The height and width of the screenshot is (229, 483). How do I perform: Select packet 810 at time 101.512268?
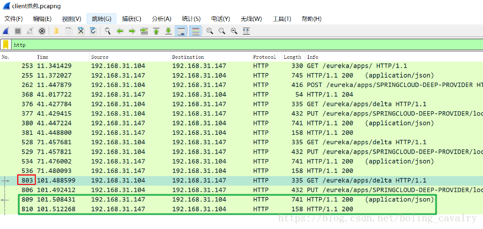(x=242, y=209)
